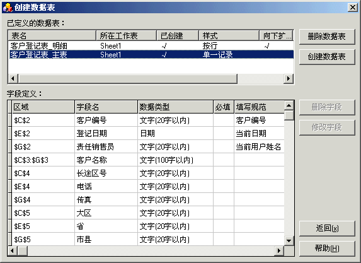Click the 必填 cell for 登记日期
This screenshot has height=263, width=361.
224,134
